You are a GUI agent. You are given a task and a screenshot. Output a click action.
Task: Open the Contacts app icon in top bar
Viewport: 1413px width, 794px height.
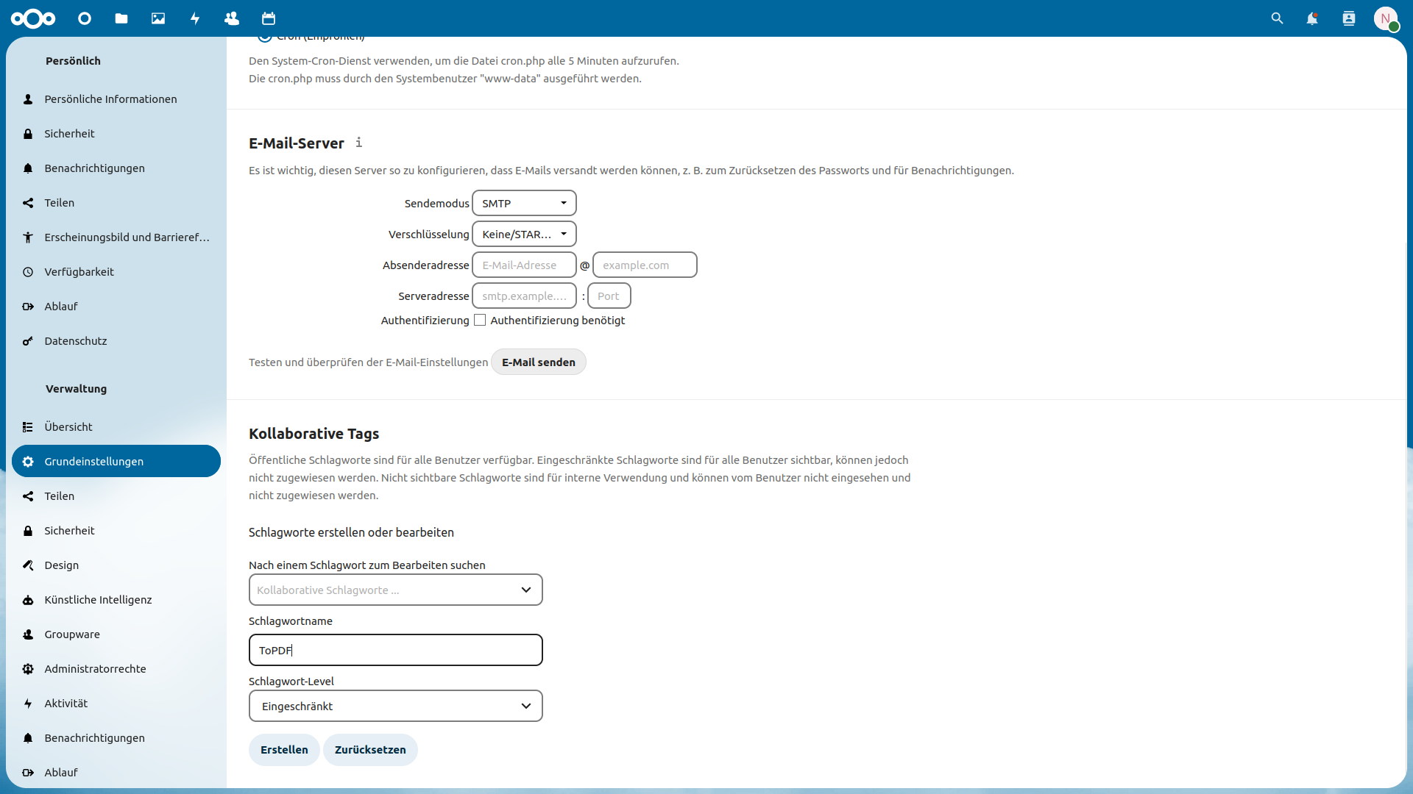point(232,18)
